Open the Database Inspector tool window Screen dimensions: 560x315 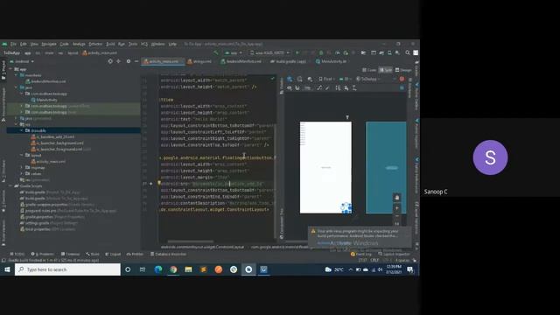[168, 255]
